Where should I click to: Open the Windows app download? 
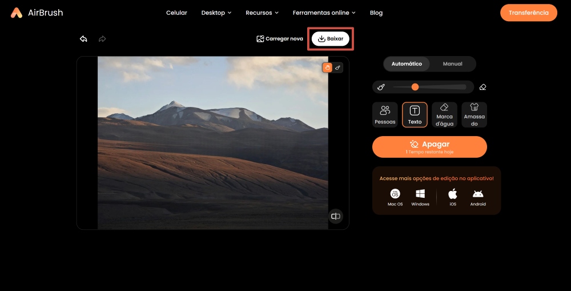[420, 197]
